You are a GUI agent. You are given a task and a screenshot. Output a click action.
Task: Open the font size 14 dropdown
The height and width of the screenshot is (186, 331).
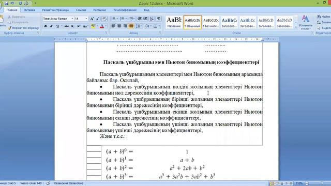(x=86, y=19)
